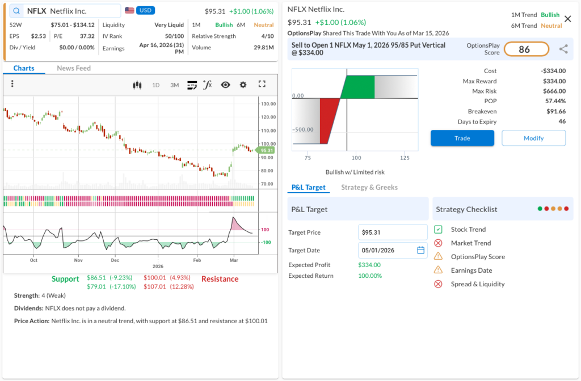The image size is (581, 381).
Task: Click the Modify button
Action: click(533, 138)
